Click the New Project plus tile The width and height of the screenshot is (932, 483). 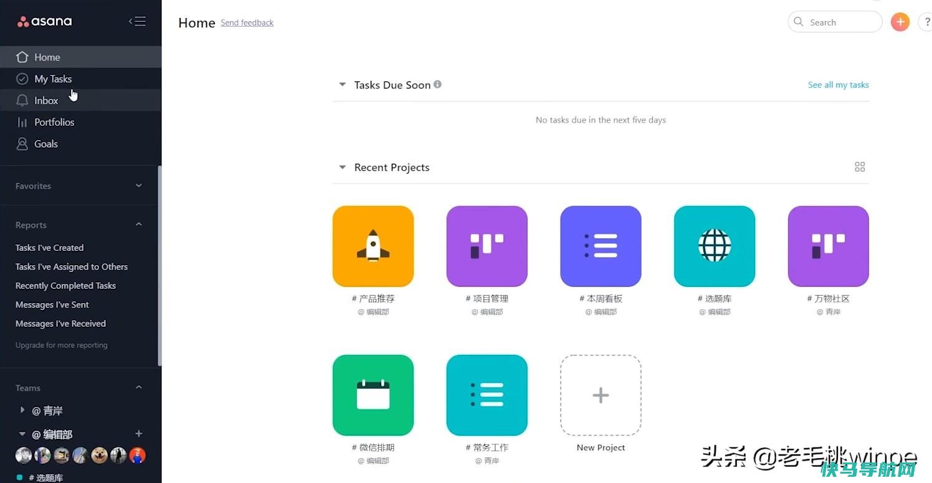(x=601, y=395)
